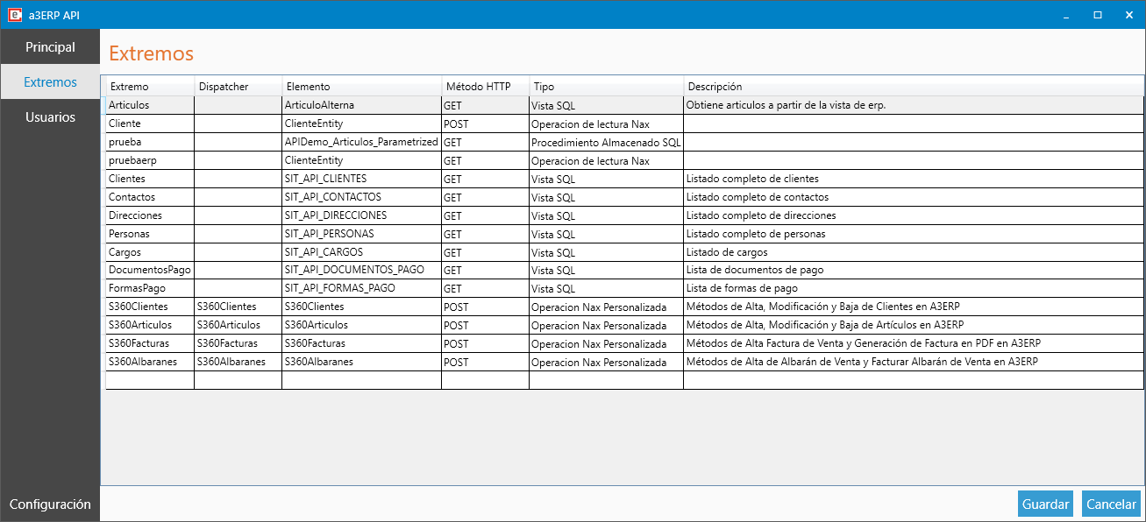Select the Direcciones cell in the Extremo column
1146x522 pixels.
pos(150,215)
